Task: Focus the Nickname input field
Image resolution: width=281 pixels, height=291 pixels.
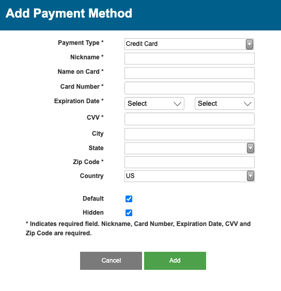Action: click(x=190, y=58)
